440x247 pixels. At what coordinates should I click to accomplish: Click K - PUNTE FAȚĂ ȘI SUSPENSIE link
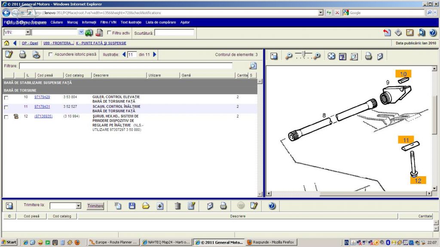tap(101, 43)
